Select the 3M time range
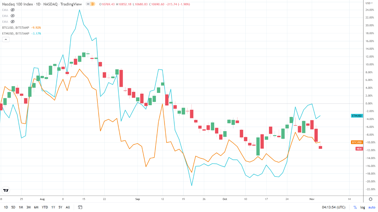The image size is (378, 212). click(x=28, y=207)
